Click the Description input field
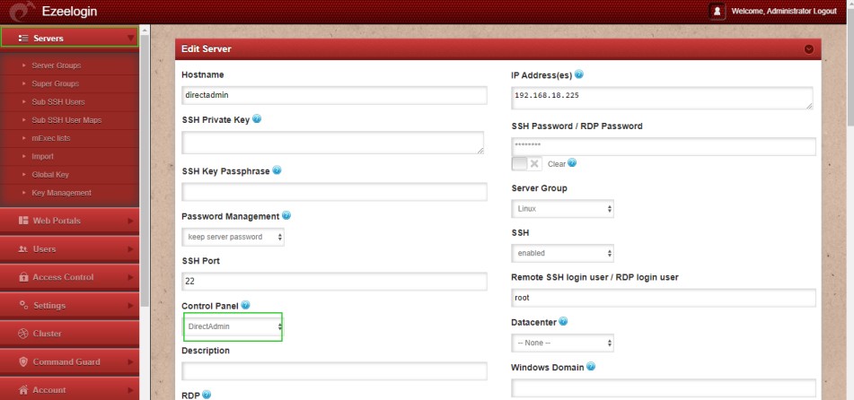This screenshot has height=400, width=854. tap(334, 371)
